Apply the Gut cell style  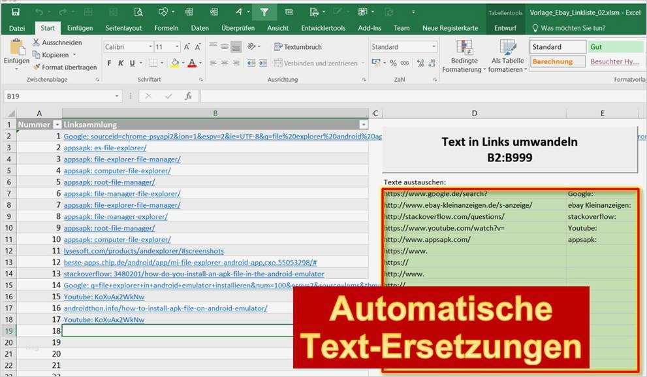(614, 46)
